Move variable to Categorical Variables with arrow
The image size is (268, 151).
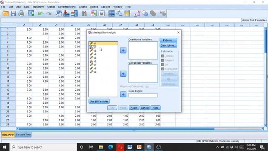pos(123,74)
